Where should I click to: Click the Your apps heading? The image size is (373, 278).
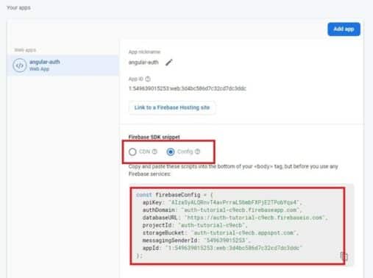tap(18, 8)
